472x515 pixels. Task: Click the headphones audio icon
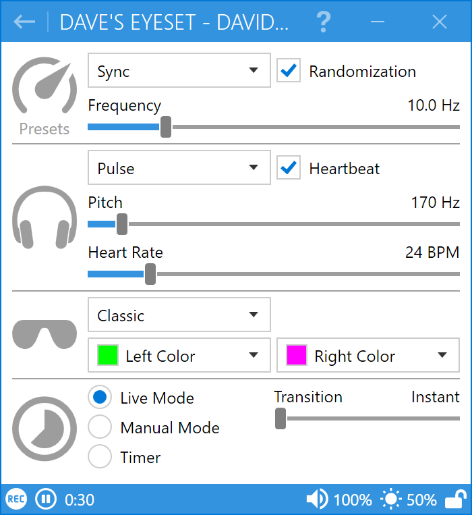[x=45, y=217]
